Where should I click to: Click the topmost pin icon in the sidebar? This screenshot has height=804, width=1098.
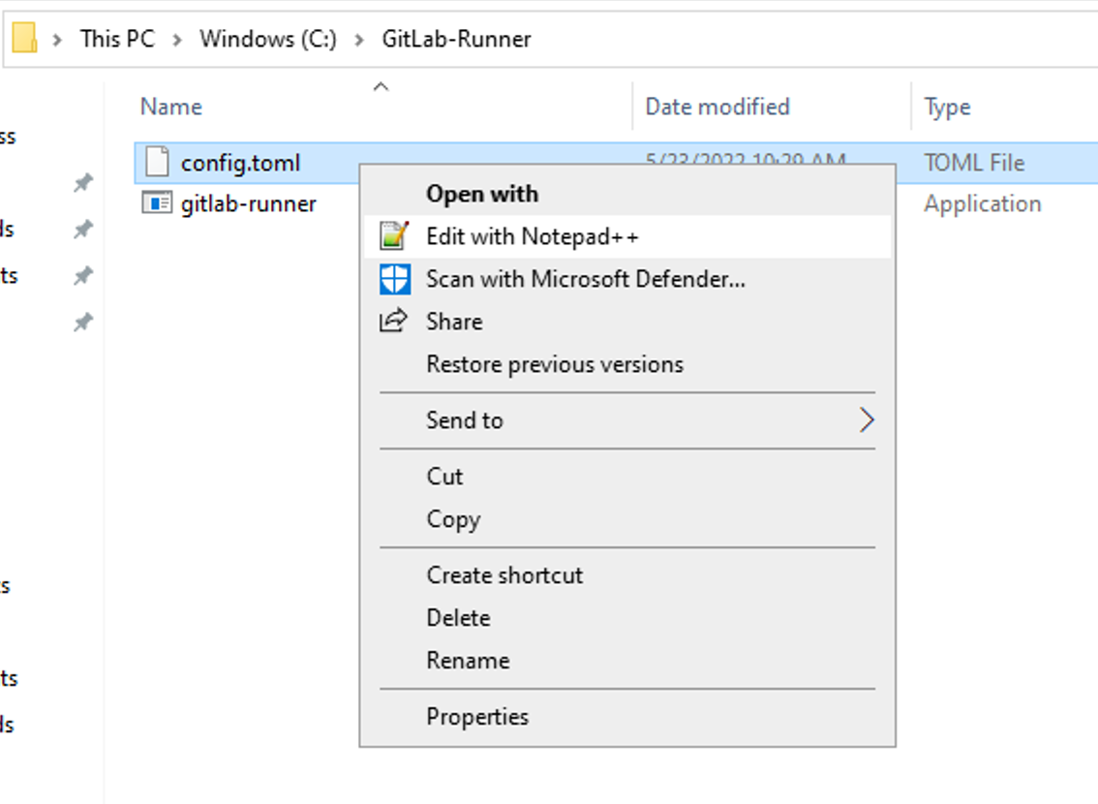point(83,182)
